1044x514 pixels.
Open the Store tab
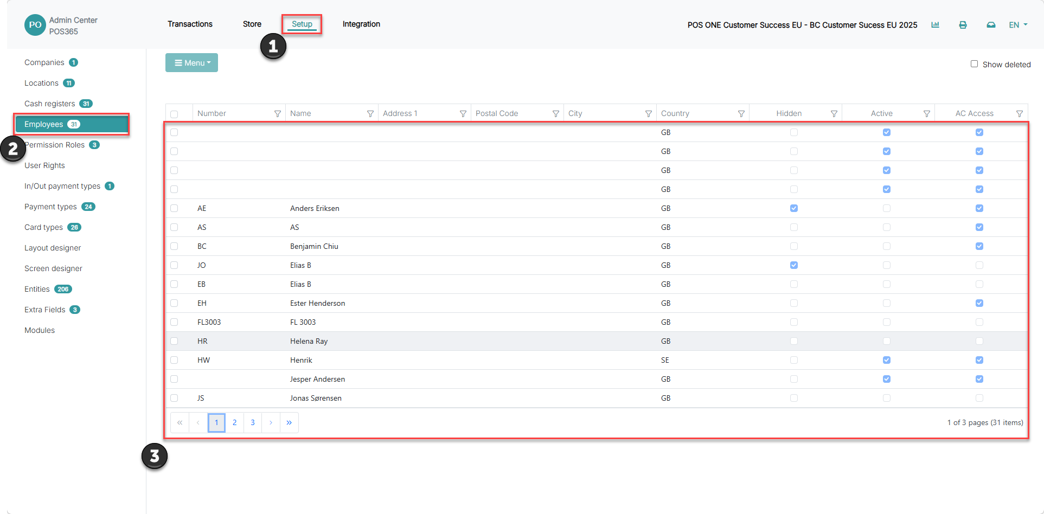pos(252,24)
